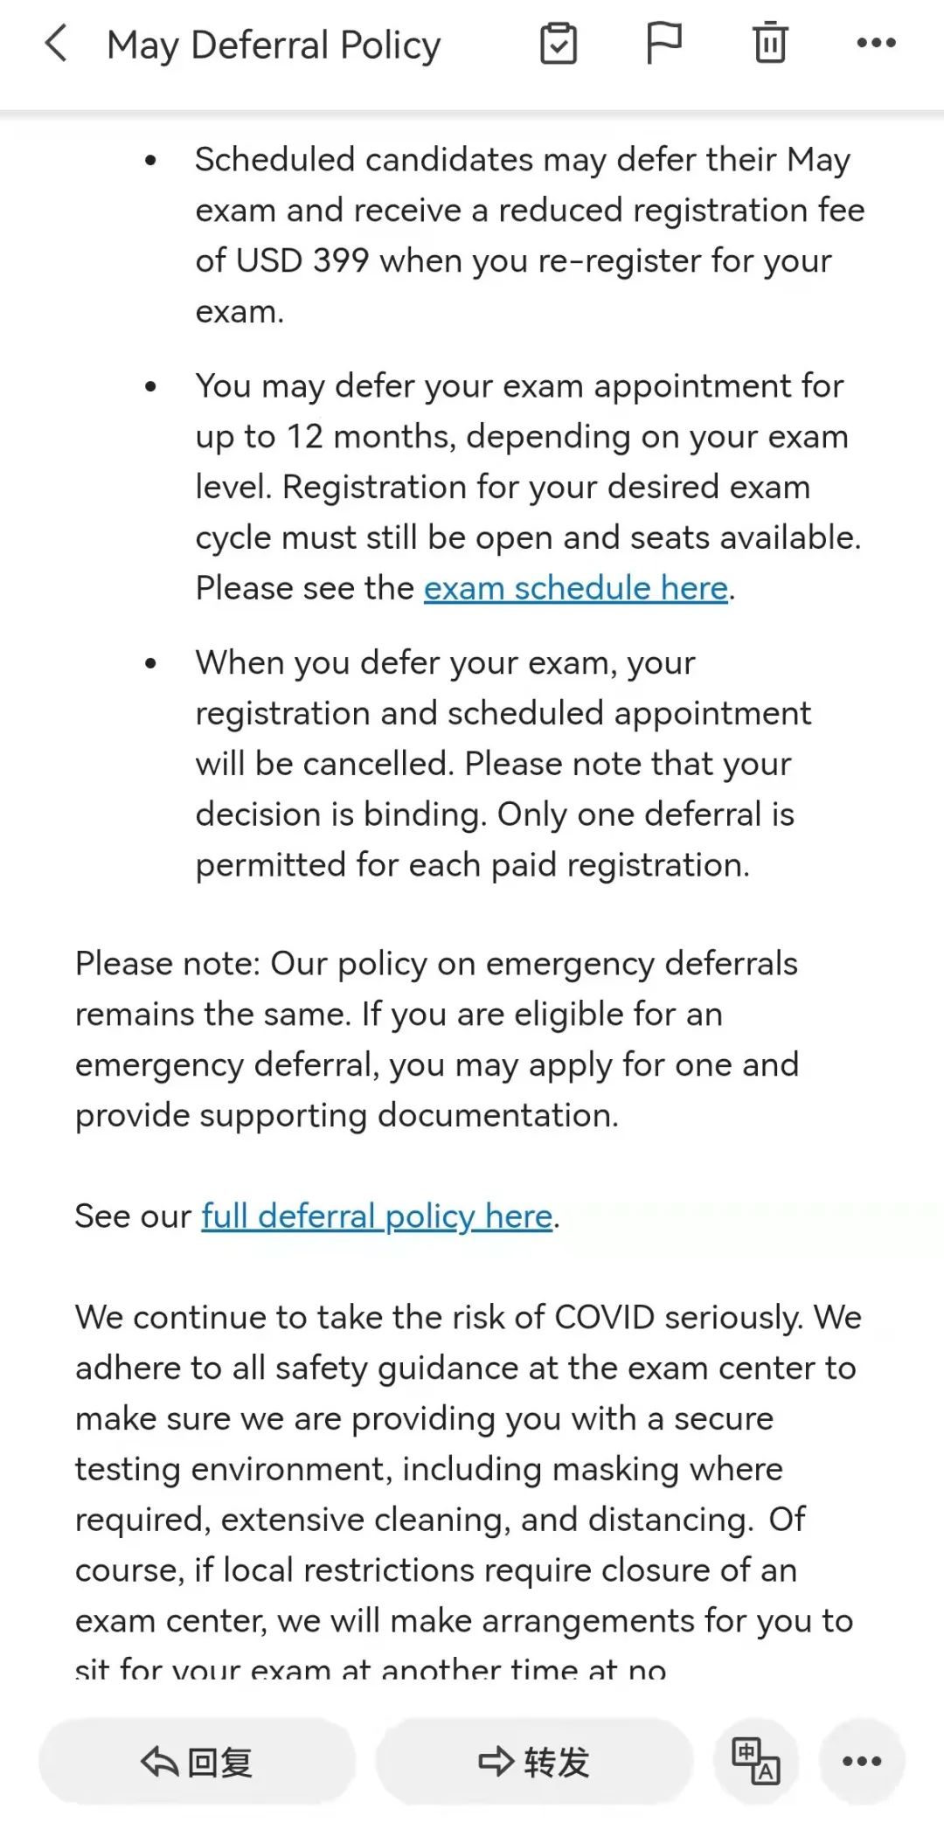Image resolution: width=944 pixels, height=1843 pixels.
Task: Tap the bullet dot beside "When you defer"
Action: tap(151, 664)
